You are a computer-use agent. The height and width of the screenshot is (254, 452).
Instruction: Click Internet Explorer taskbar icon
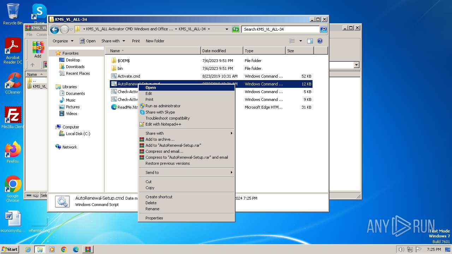point(28,249)
